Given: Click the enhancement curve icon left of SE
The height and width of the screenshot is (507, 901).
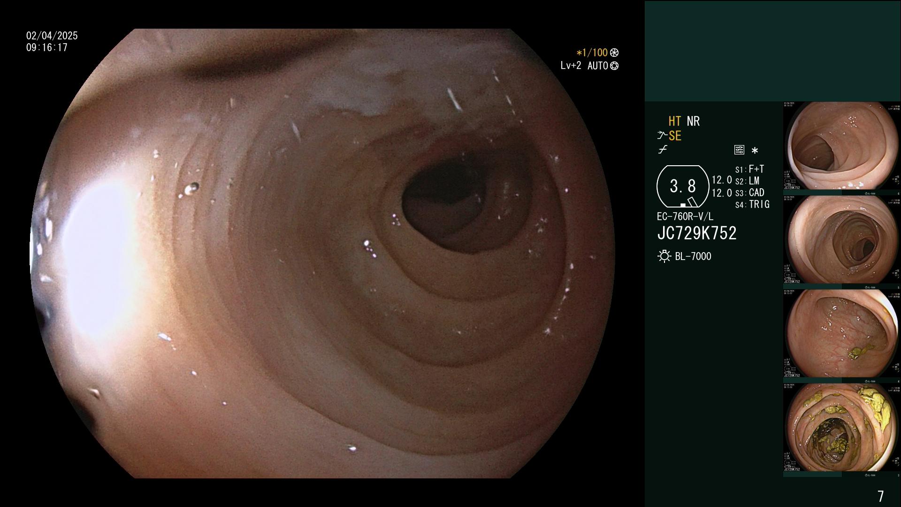Looking at the screenshot, I should pyautogui.click(x=662, y=136).
